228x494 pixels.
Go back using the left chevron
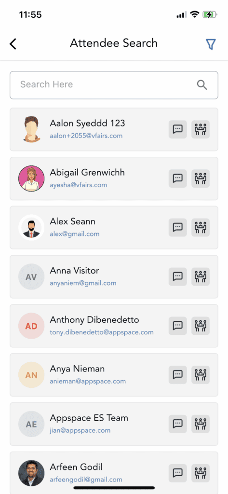pos(13,44)
